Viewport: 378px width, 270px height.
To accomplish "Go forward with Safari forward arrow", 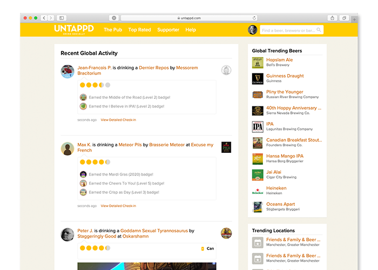I will point(51,18).
